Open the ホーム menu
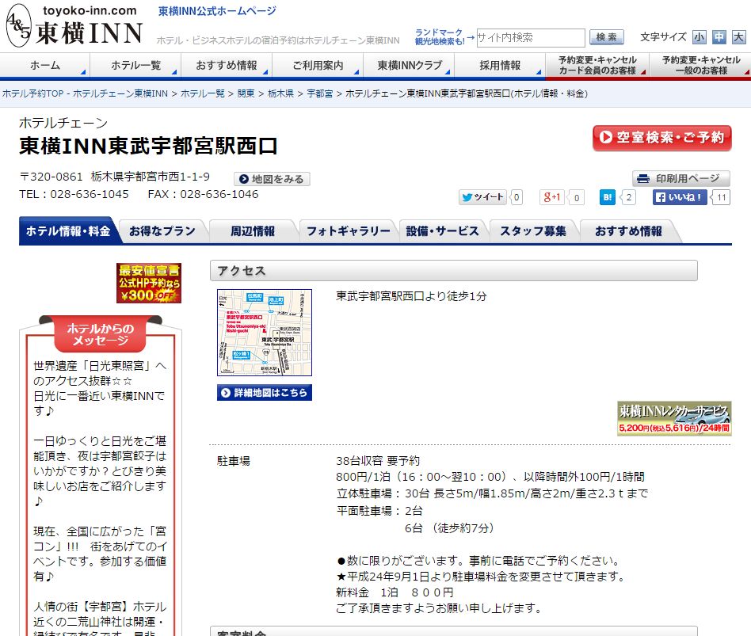The height and width of the screenshot is (636, 751). tap(45, 65)
